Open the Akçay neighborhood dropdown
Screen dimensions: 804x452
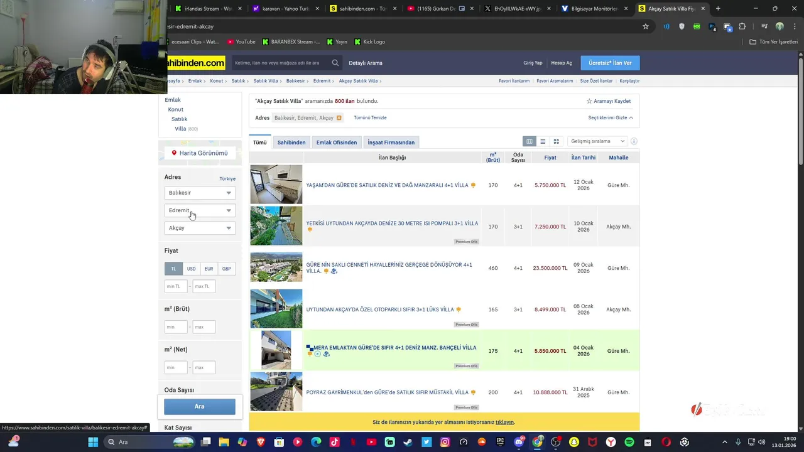pos(200,228)
